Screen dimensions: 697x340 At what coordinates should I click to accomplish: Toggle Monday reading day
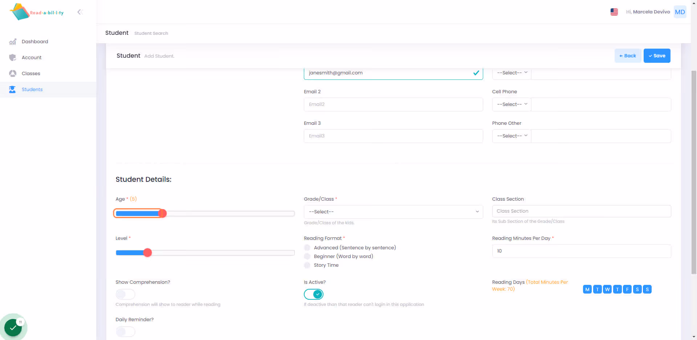pyautogui.click(x=587, y=289)
